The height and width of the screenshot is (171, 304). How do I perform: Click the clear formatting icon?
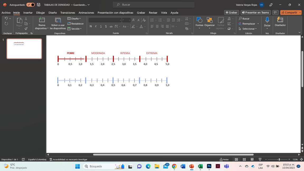pyautogui.click(x=144, y=20)
